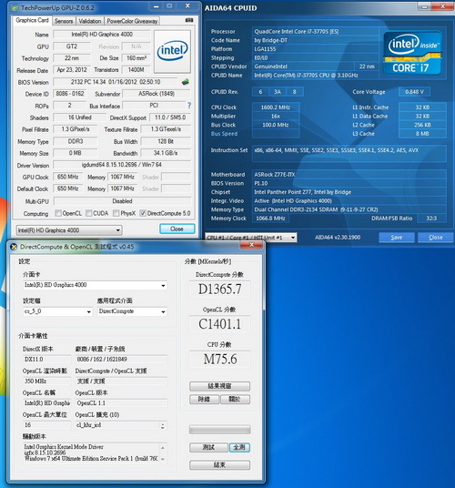Click the GPU-Z title bar app icon
The width and height of the screenshot is (455, 488).
point(15,8)
